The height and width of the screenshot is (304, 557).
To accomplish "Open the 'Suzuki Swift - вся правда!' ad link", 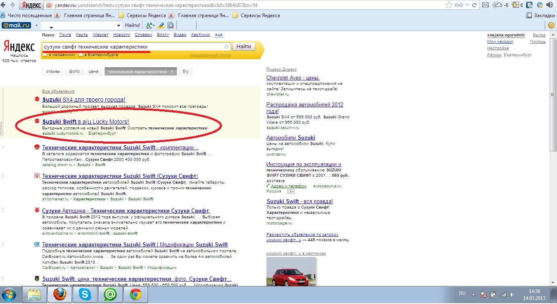I will (x=300, y=201).
